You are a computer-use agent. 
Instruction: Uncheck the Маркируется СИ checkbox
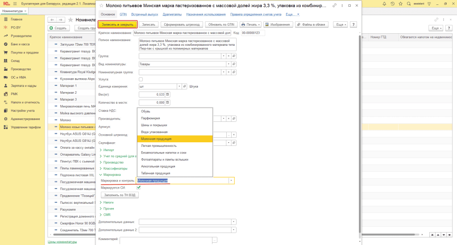(139, 188)
